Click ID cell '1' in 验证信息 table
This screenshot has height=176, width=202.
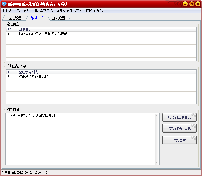click(12, 34)
